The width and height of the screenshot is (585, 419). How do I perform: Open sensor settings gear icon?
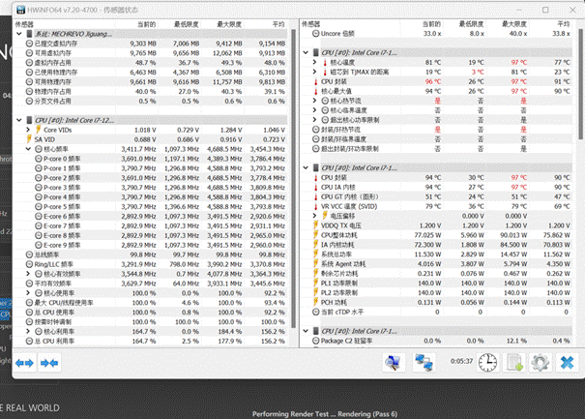pos(541,362)
